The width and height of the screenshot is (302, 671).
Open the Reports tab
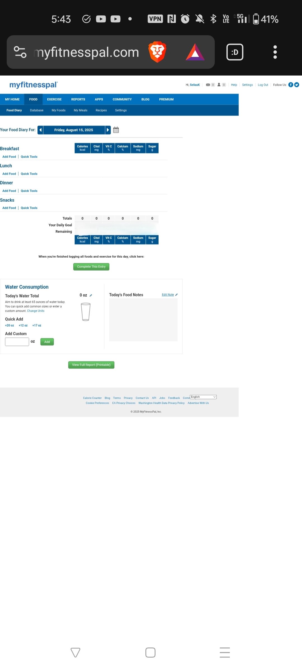pos(78,99)
